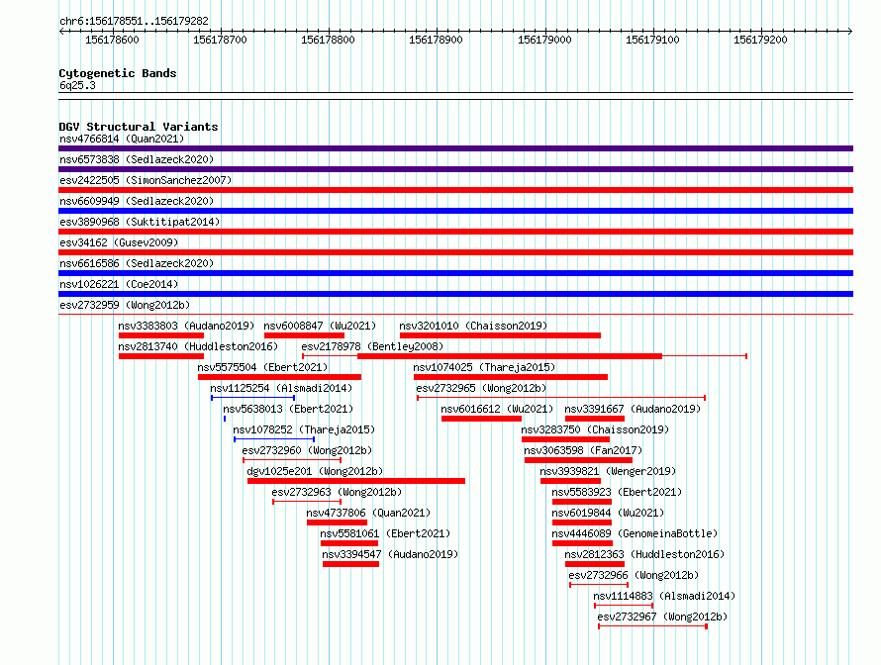Click esv2732963 (Wong2012b) label
The width and height of the screenshot is (881, 665).
(x=337, y=492)
